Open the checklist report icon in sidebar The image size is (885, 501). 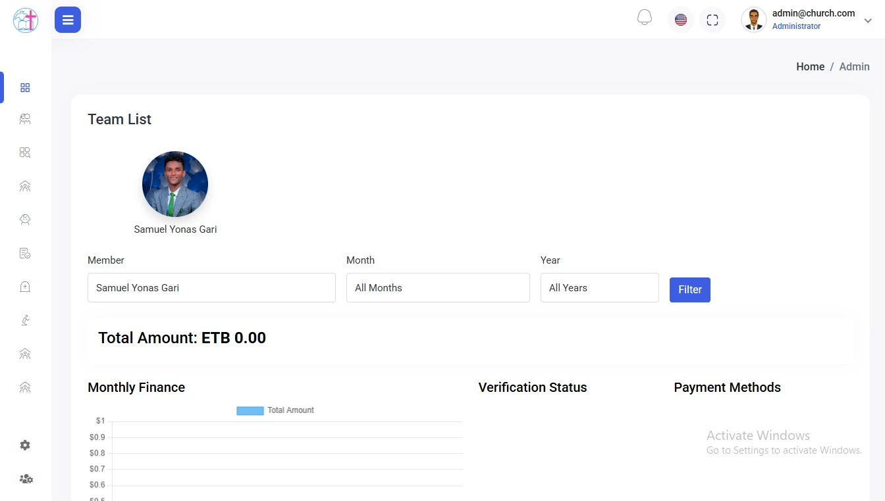click(25, 253)
